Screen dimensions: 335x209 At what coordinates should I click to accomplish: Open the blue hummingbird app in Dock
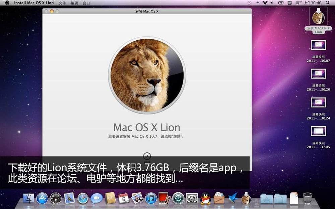click(233, 198)
